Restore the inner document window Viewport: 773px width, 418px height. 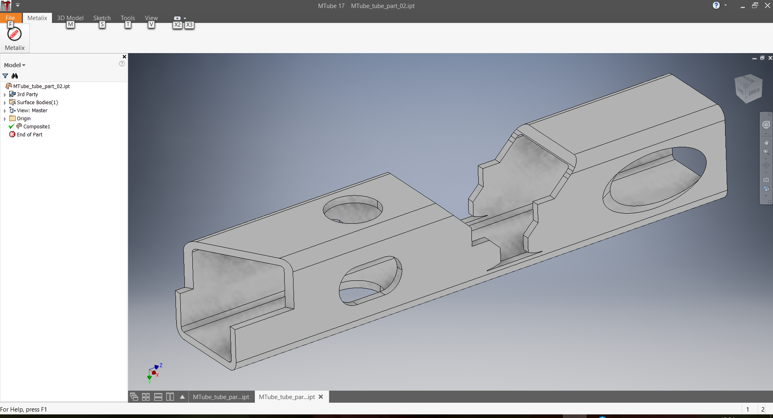pos(762,58)
